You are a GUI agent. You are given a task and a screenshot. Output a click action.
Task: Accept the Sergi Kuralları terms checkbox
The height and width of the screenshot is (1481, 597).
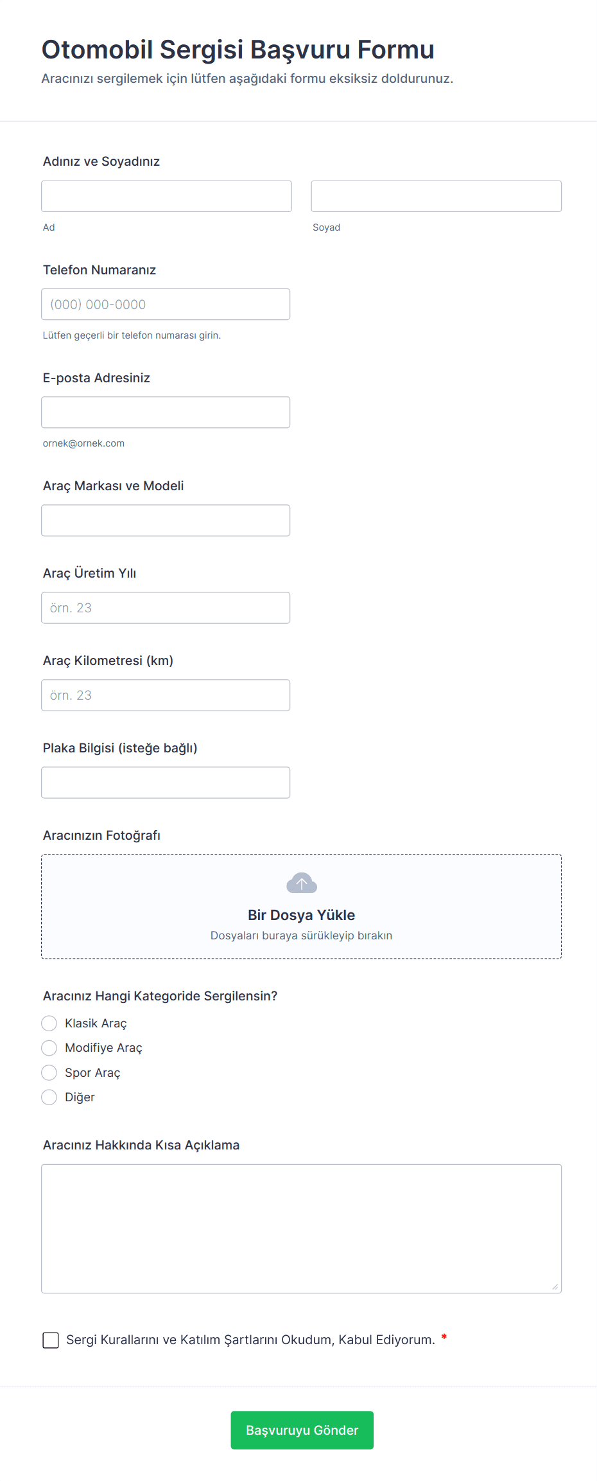[51, 1340]
